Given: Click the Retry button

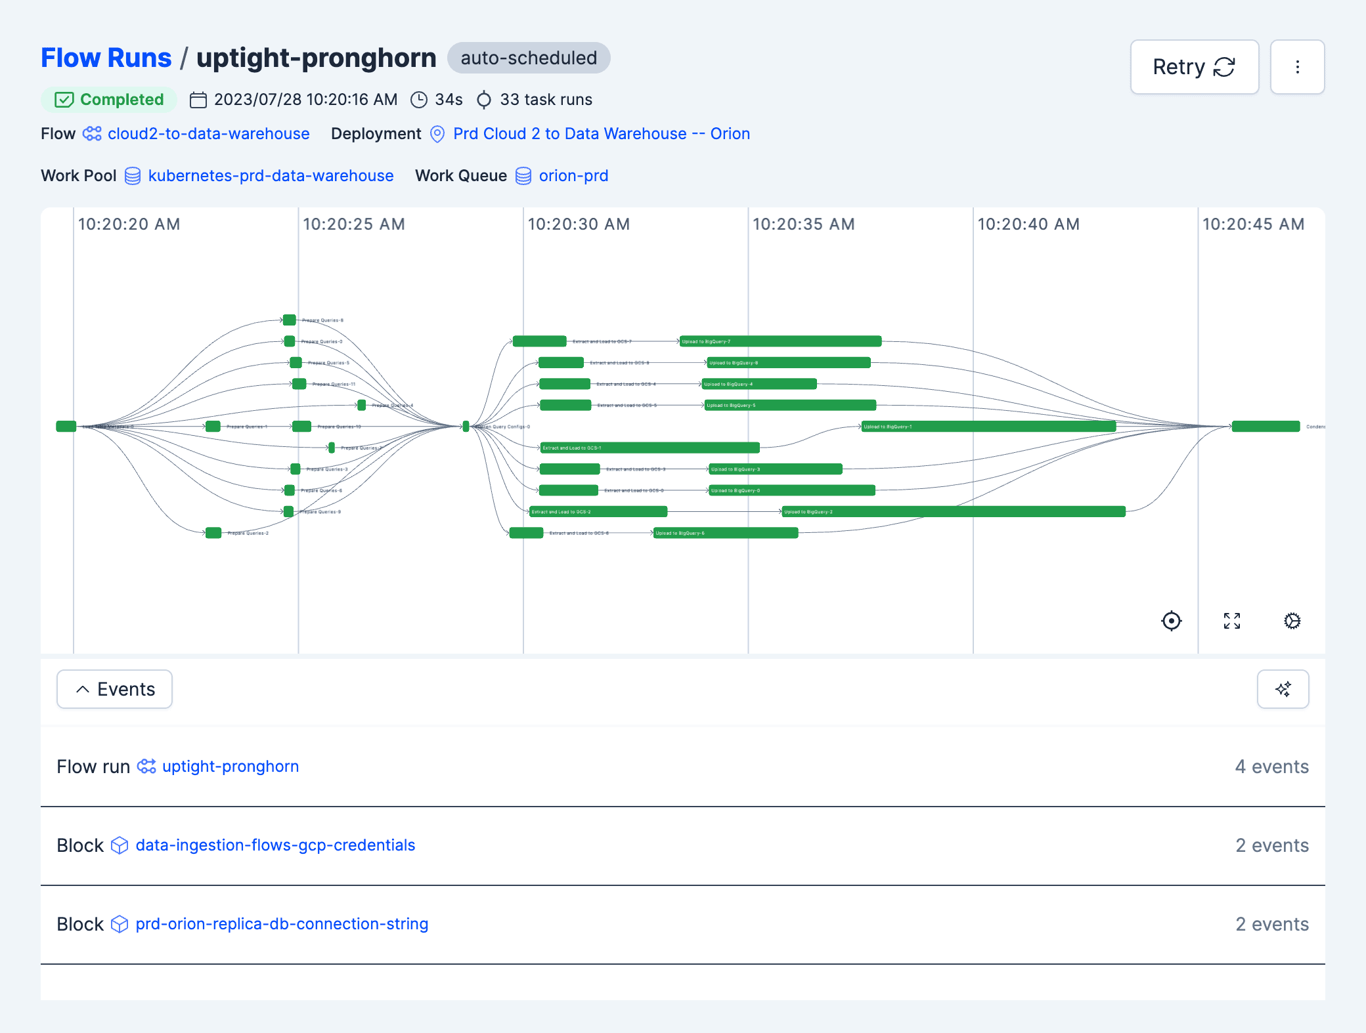Looking at the screenshot, I should pyautogui.click(x=1194, y=67).
